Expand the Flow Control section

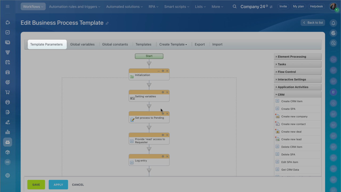point(298,72)
